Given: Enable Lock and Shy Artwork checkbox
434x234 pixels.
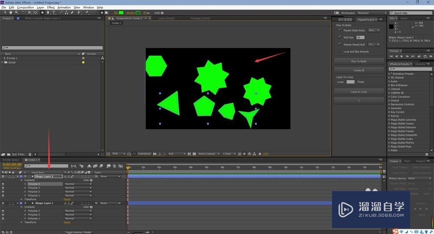Looking at the screenshot, I should [x=339, y=51].
